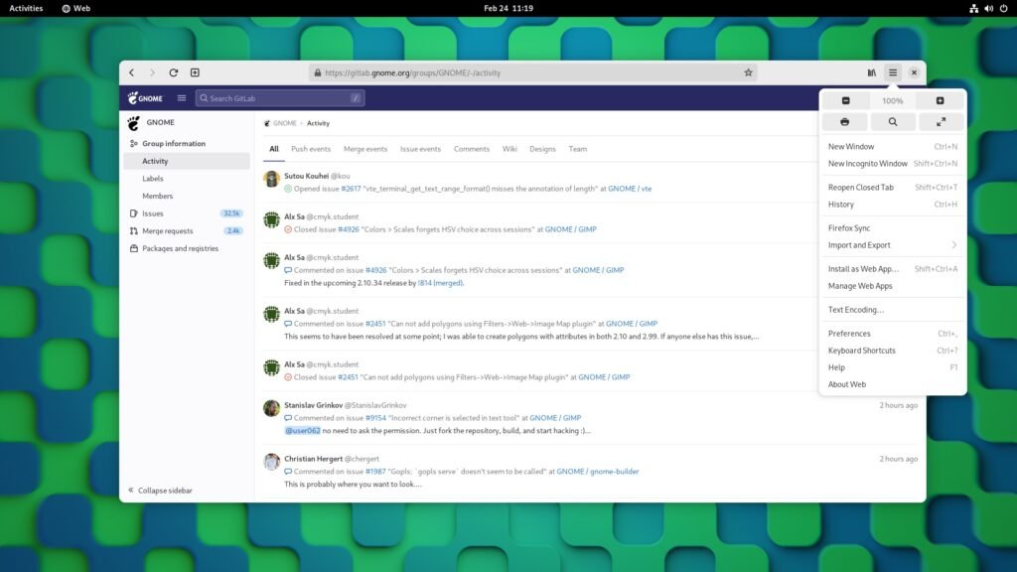Open the Web app menu in top bar
The height and width of the screenshot is (572, 1017).
[75, 8]
